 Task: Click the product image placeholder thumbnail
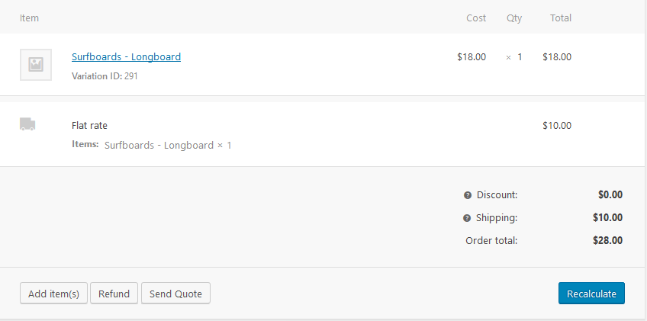pos(36,65)
